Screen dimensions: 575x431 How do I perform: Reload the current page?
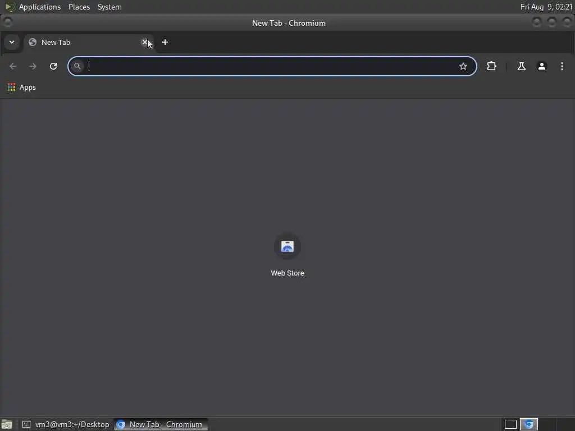point(53,66)
